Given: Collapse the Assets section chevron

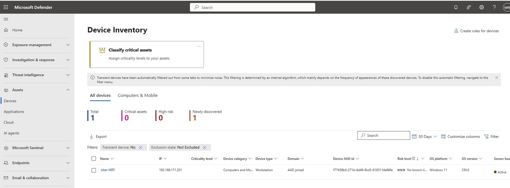Looking at the screenshot, I should (x=68, y=90).
